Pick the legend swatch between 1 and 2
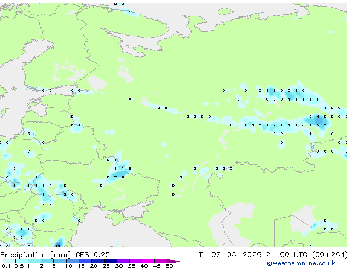 [34, 261]
